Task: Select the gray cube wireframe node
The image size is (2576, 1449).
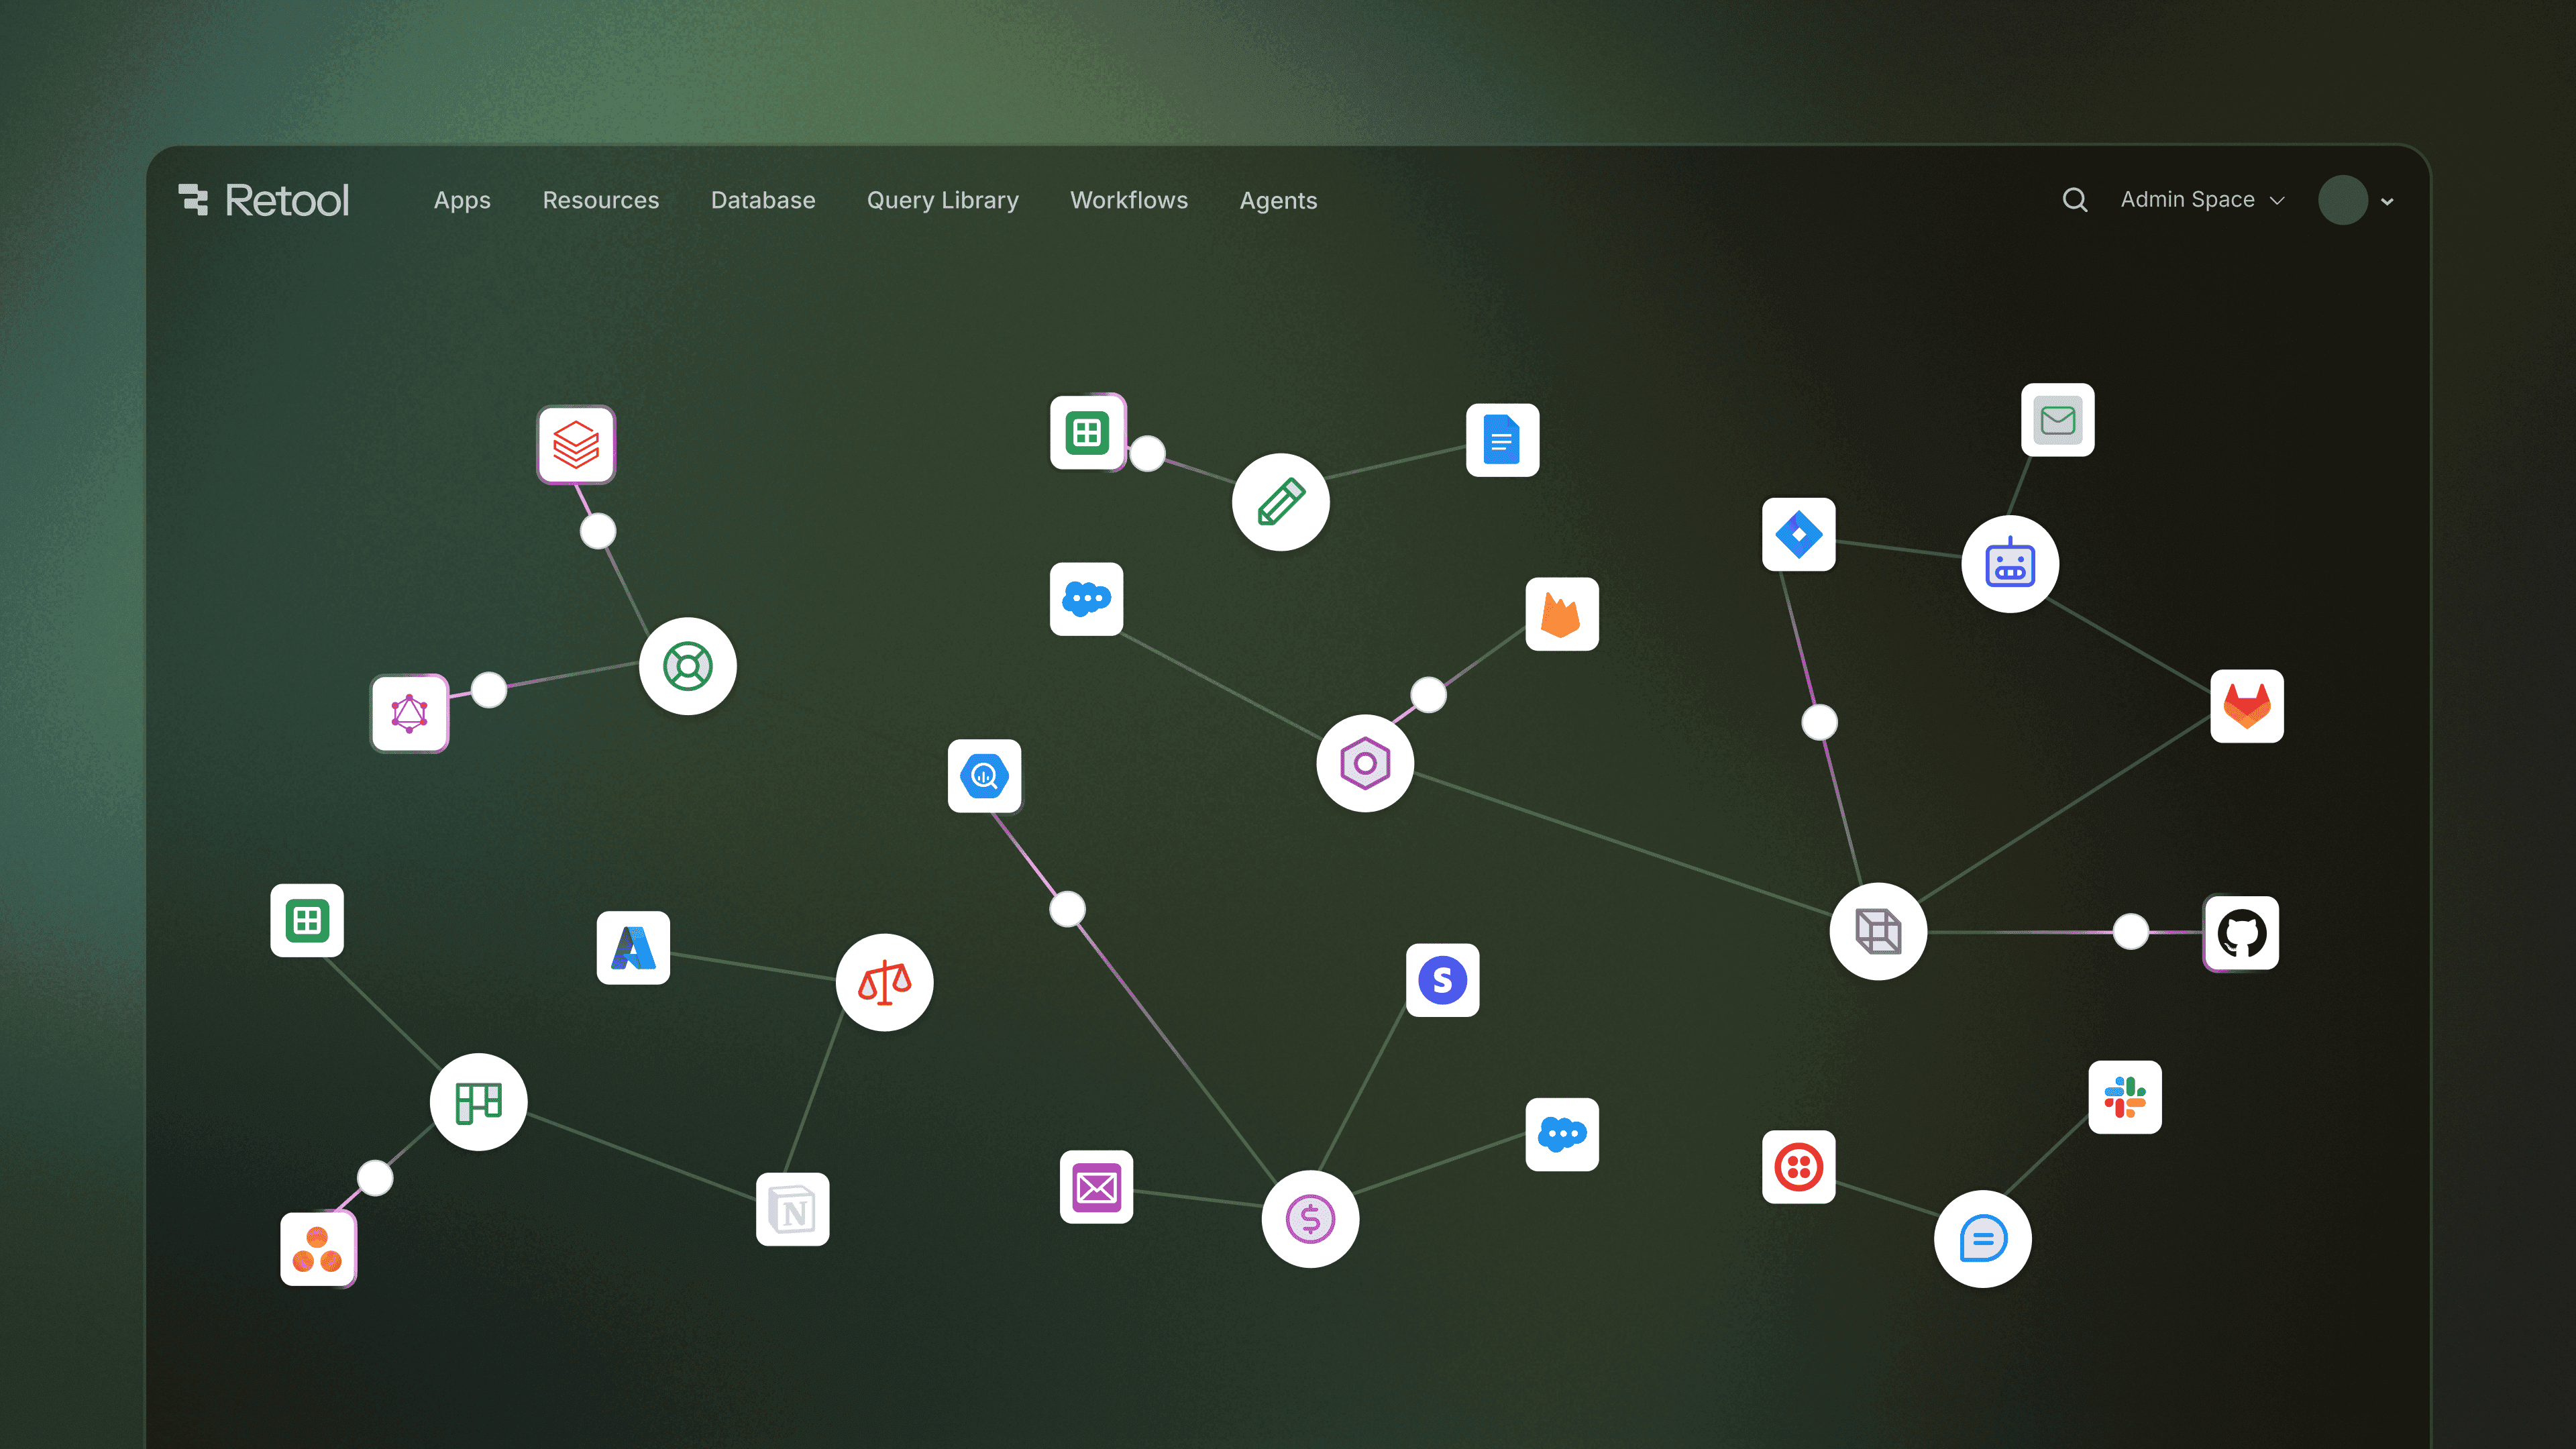Action: pyautogui.click(x=1878, y=931)
